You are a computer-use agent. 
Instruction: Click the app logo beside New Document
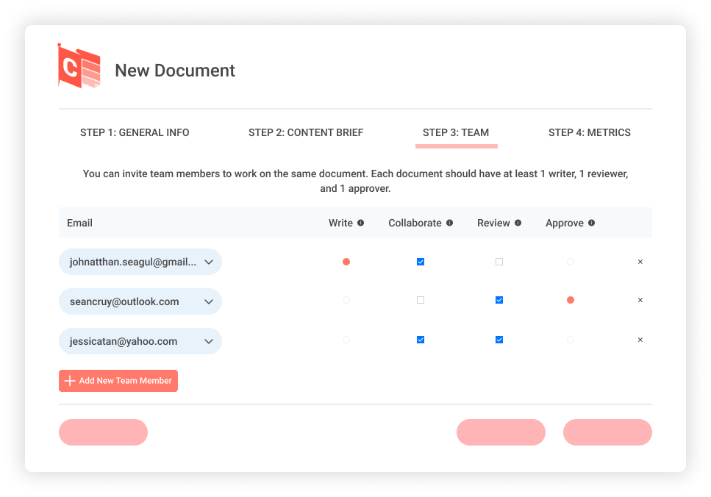pos(79,66)
